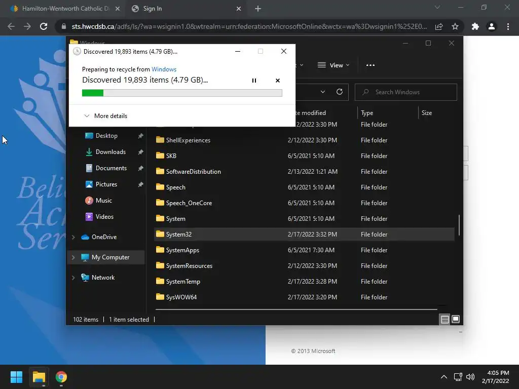Select OneDrive in the navigation pane
The width and height of the screenshot is (519, 389).
click(x=104, y=237)
